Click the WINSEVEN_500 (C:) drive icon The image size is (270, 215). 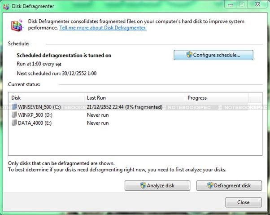pos(14,107)
